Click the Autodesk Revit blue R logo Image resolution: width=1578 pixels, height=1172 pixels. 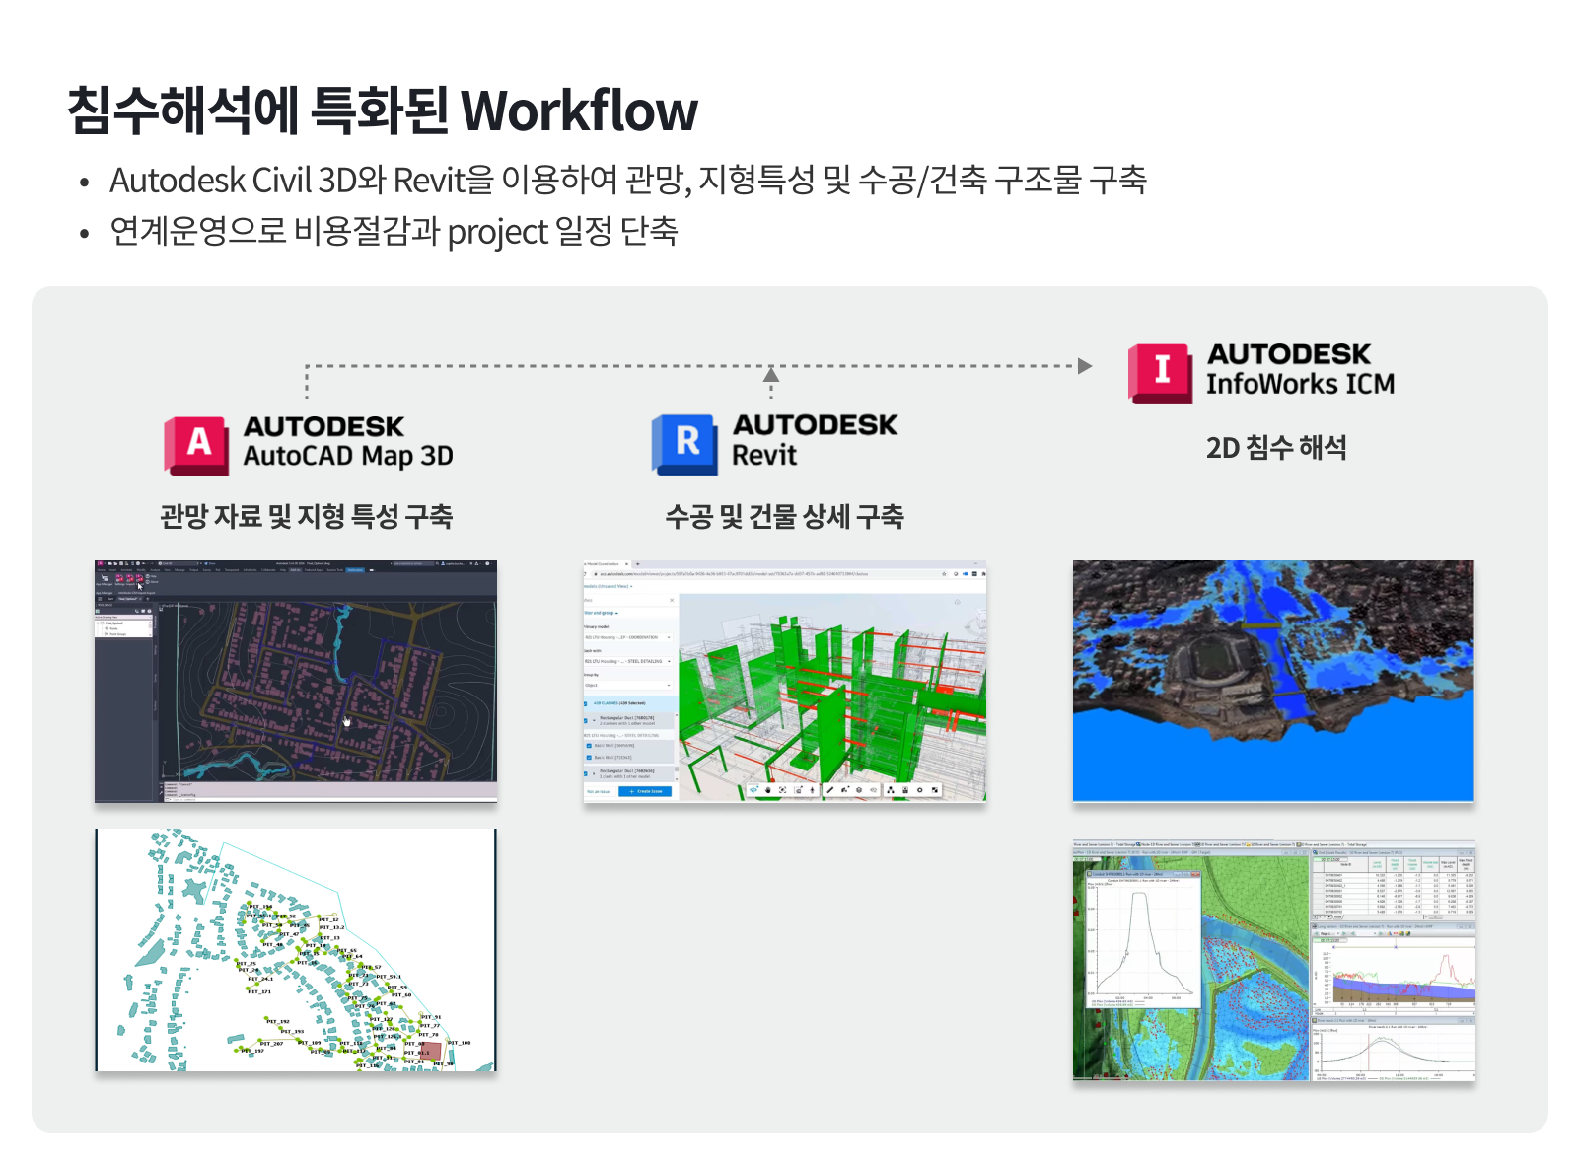[x=683, y=445]
